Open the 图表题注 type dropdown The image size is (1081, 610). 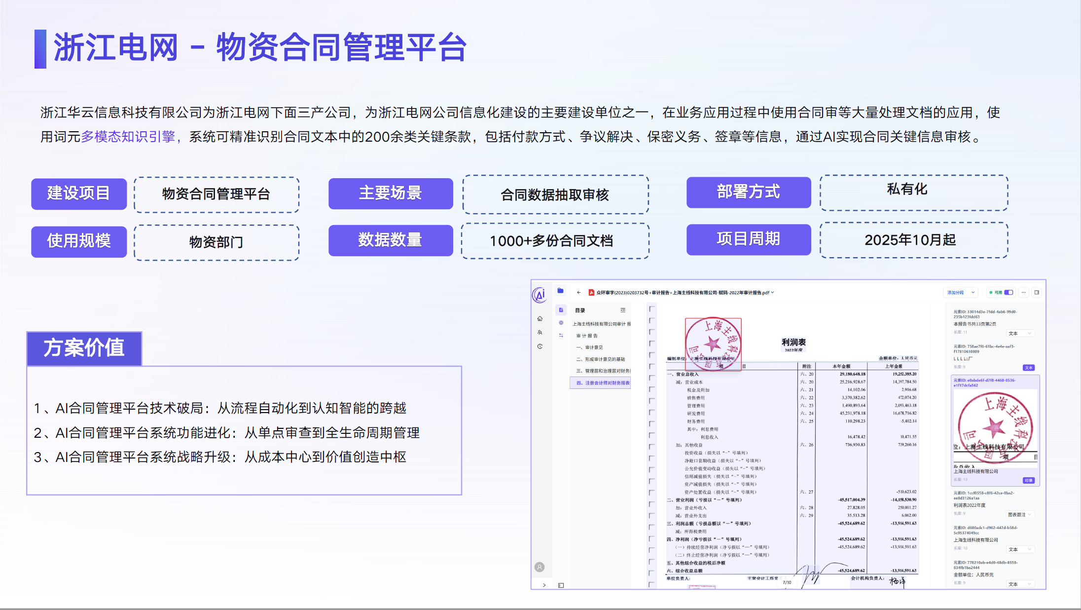pos(1020,514)
